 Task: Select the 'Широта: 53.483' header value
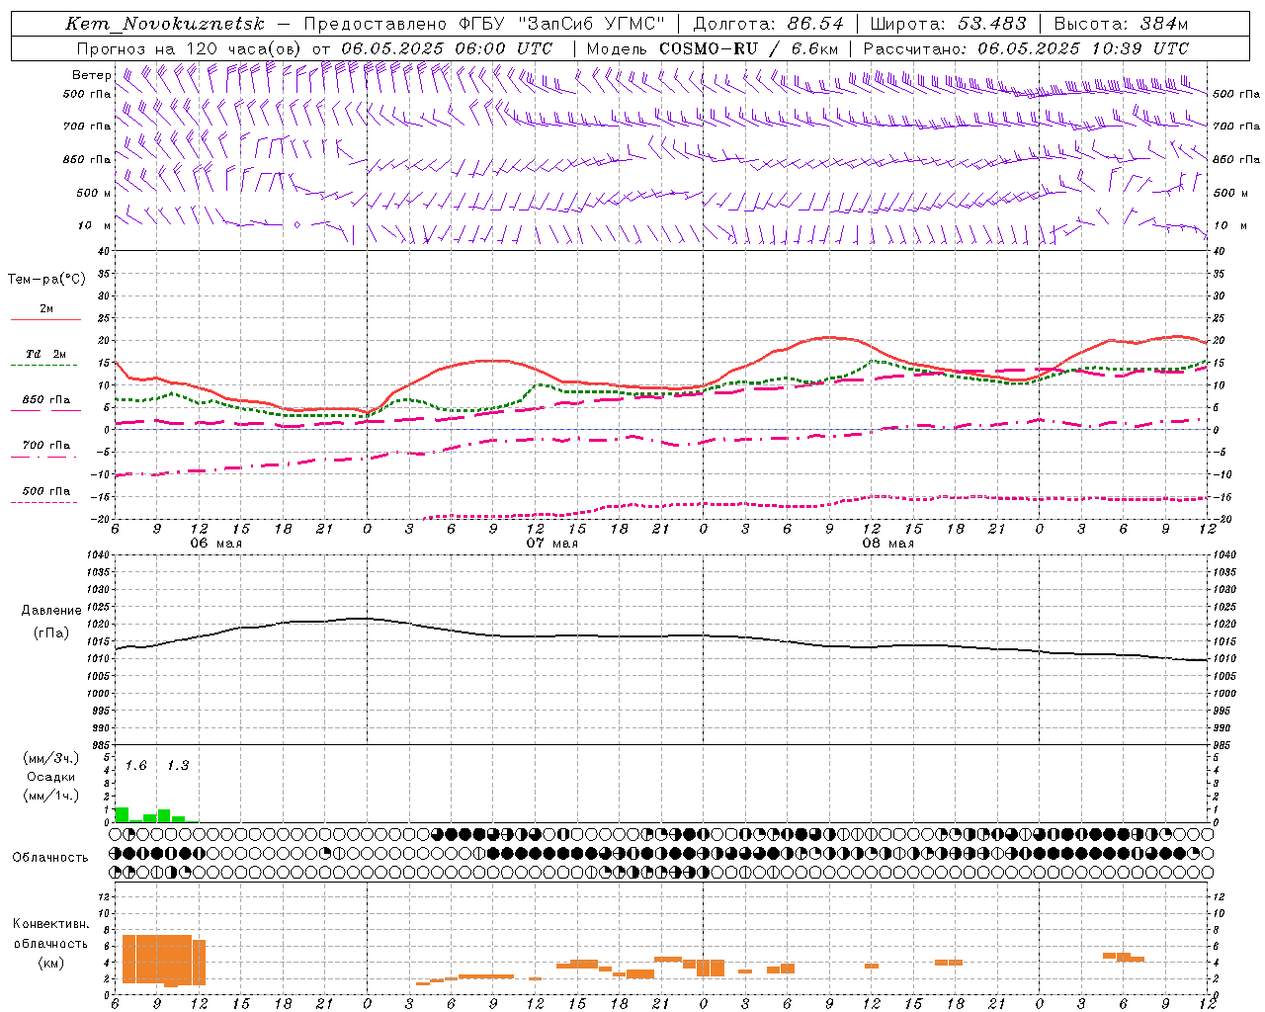click(x=948, y=24)
